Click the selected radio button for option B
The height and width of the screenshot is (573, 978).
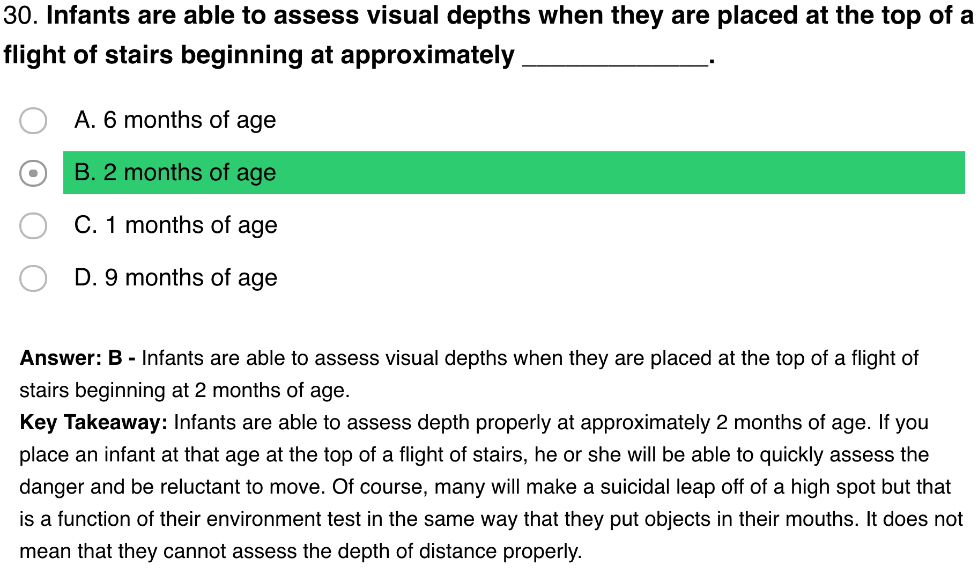33,173
